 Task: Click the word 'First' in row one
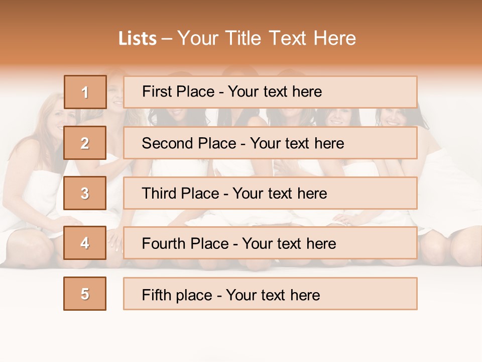(157, 92)
